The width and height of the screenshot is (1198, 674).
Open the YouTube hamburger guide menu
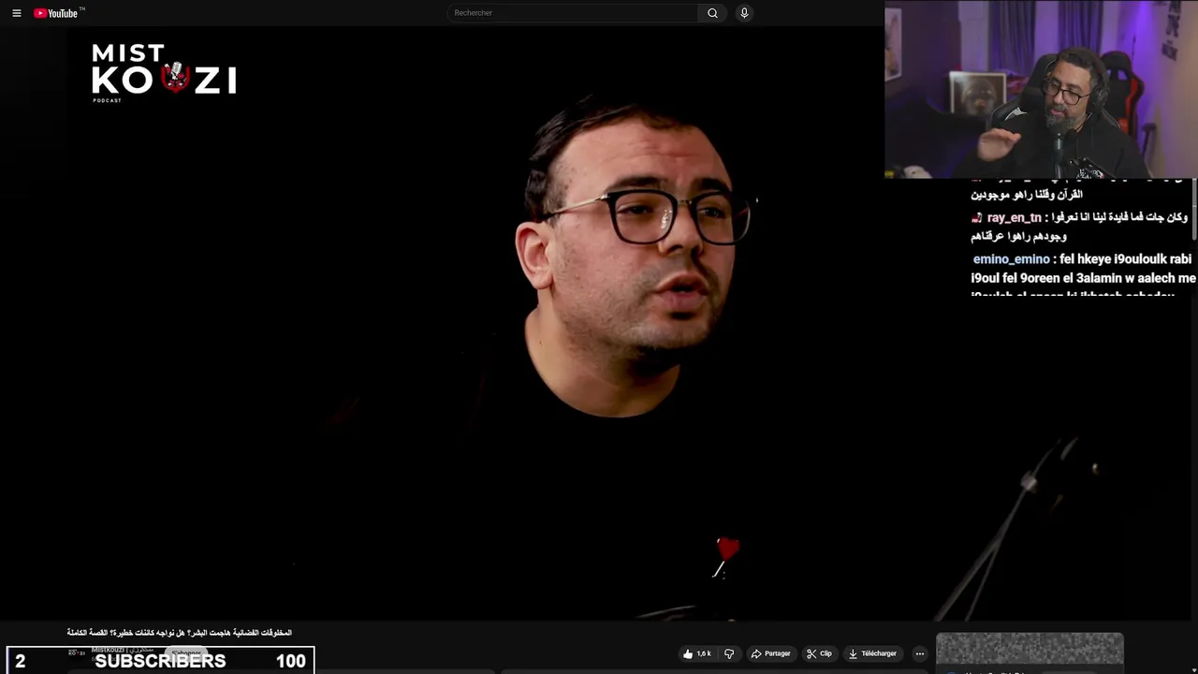pyautogui.click(x=16, y=13)
